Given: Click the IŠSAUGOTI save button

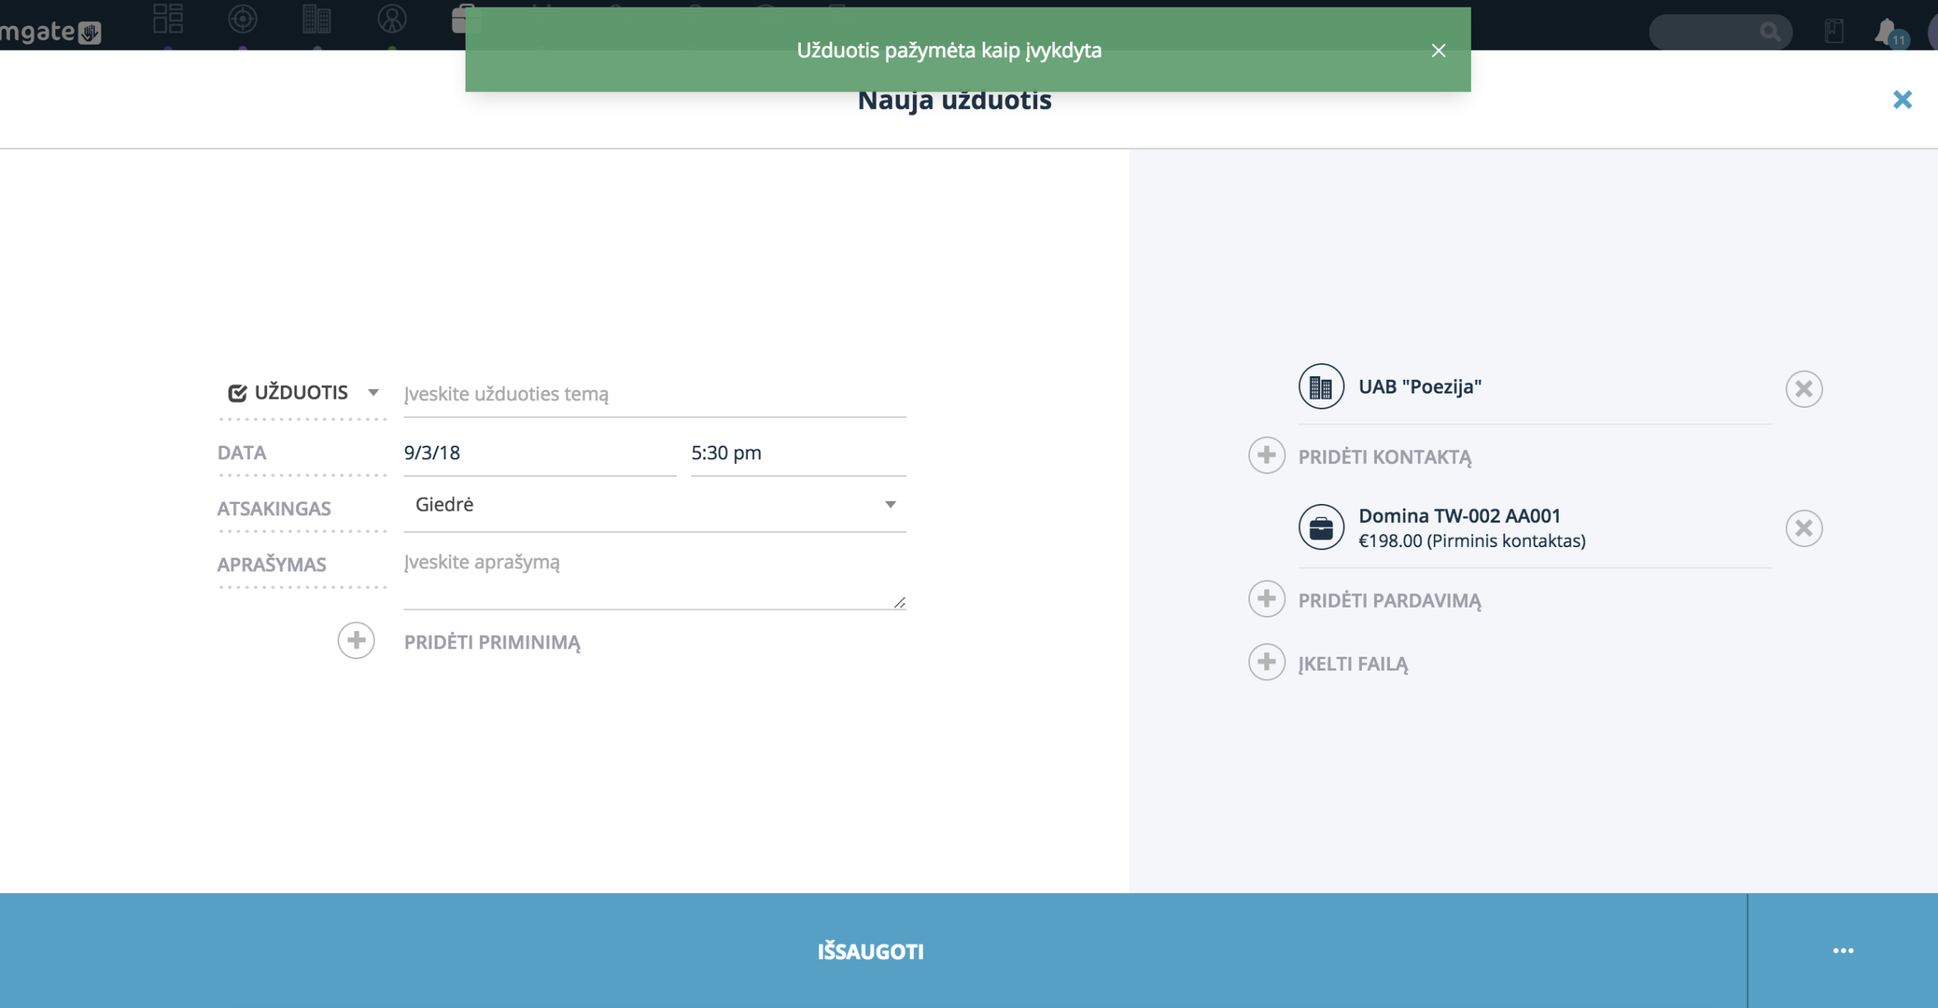Looking at the screenshot, I should [873, 950].
